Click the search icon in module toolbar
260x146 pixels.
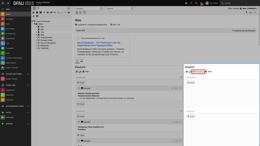[84, 12]
